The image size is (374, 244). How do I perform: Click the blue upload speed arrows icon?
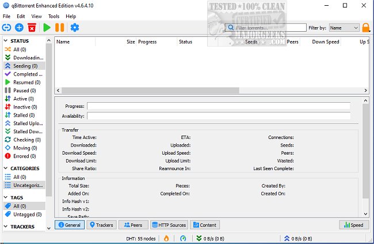point(287,238)
